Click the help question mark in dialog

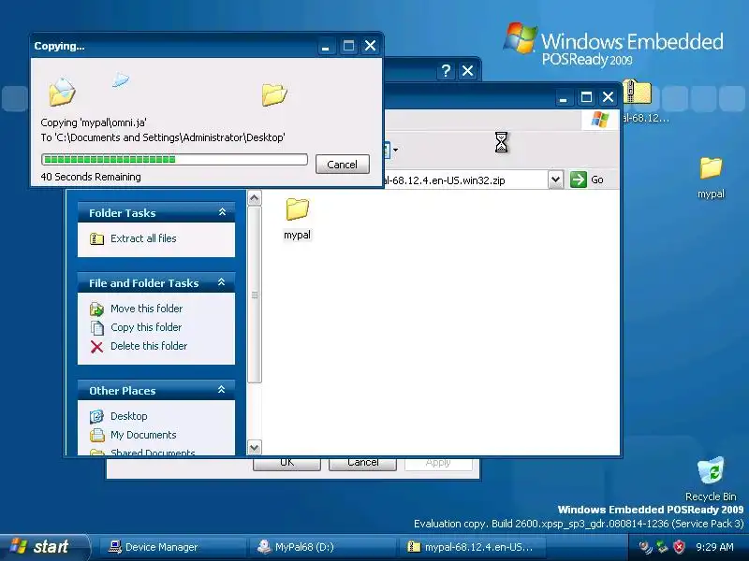point(446,71)
